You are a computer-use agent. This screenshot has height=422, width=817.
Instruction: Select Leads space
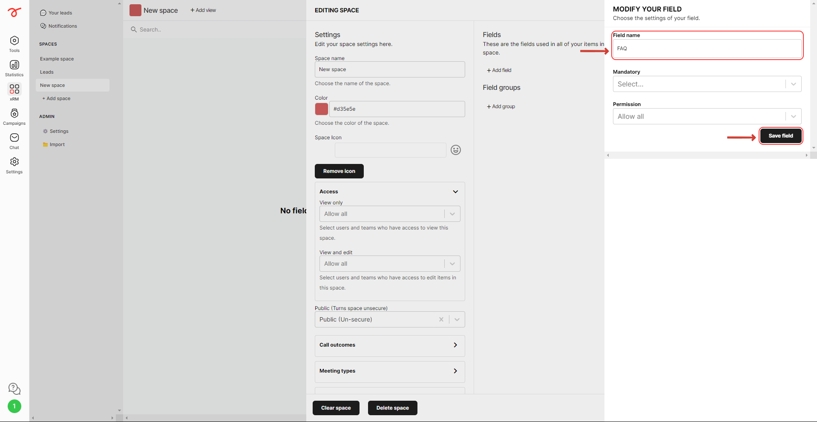coord(47,72)
